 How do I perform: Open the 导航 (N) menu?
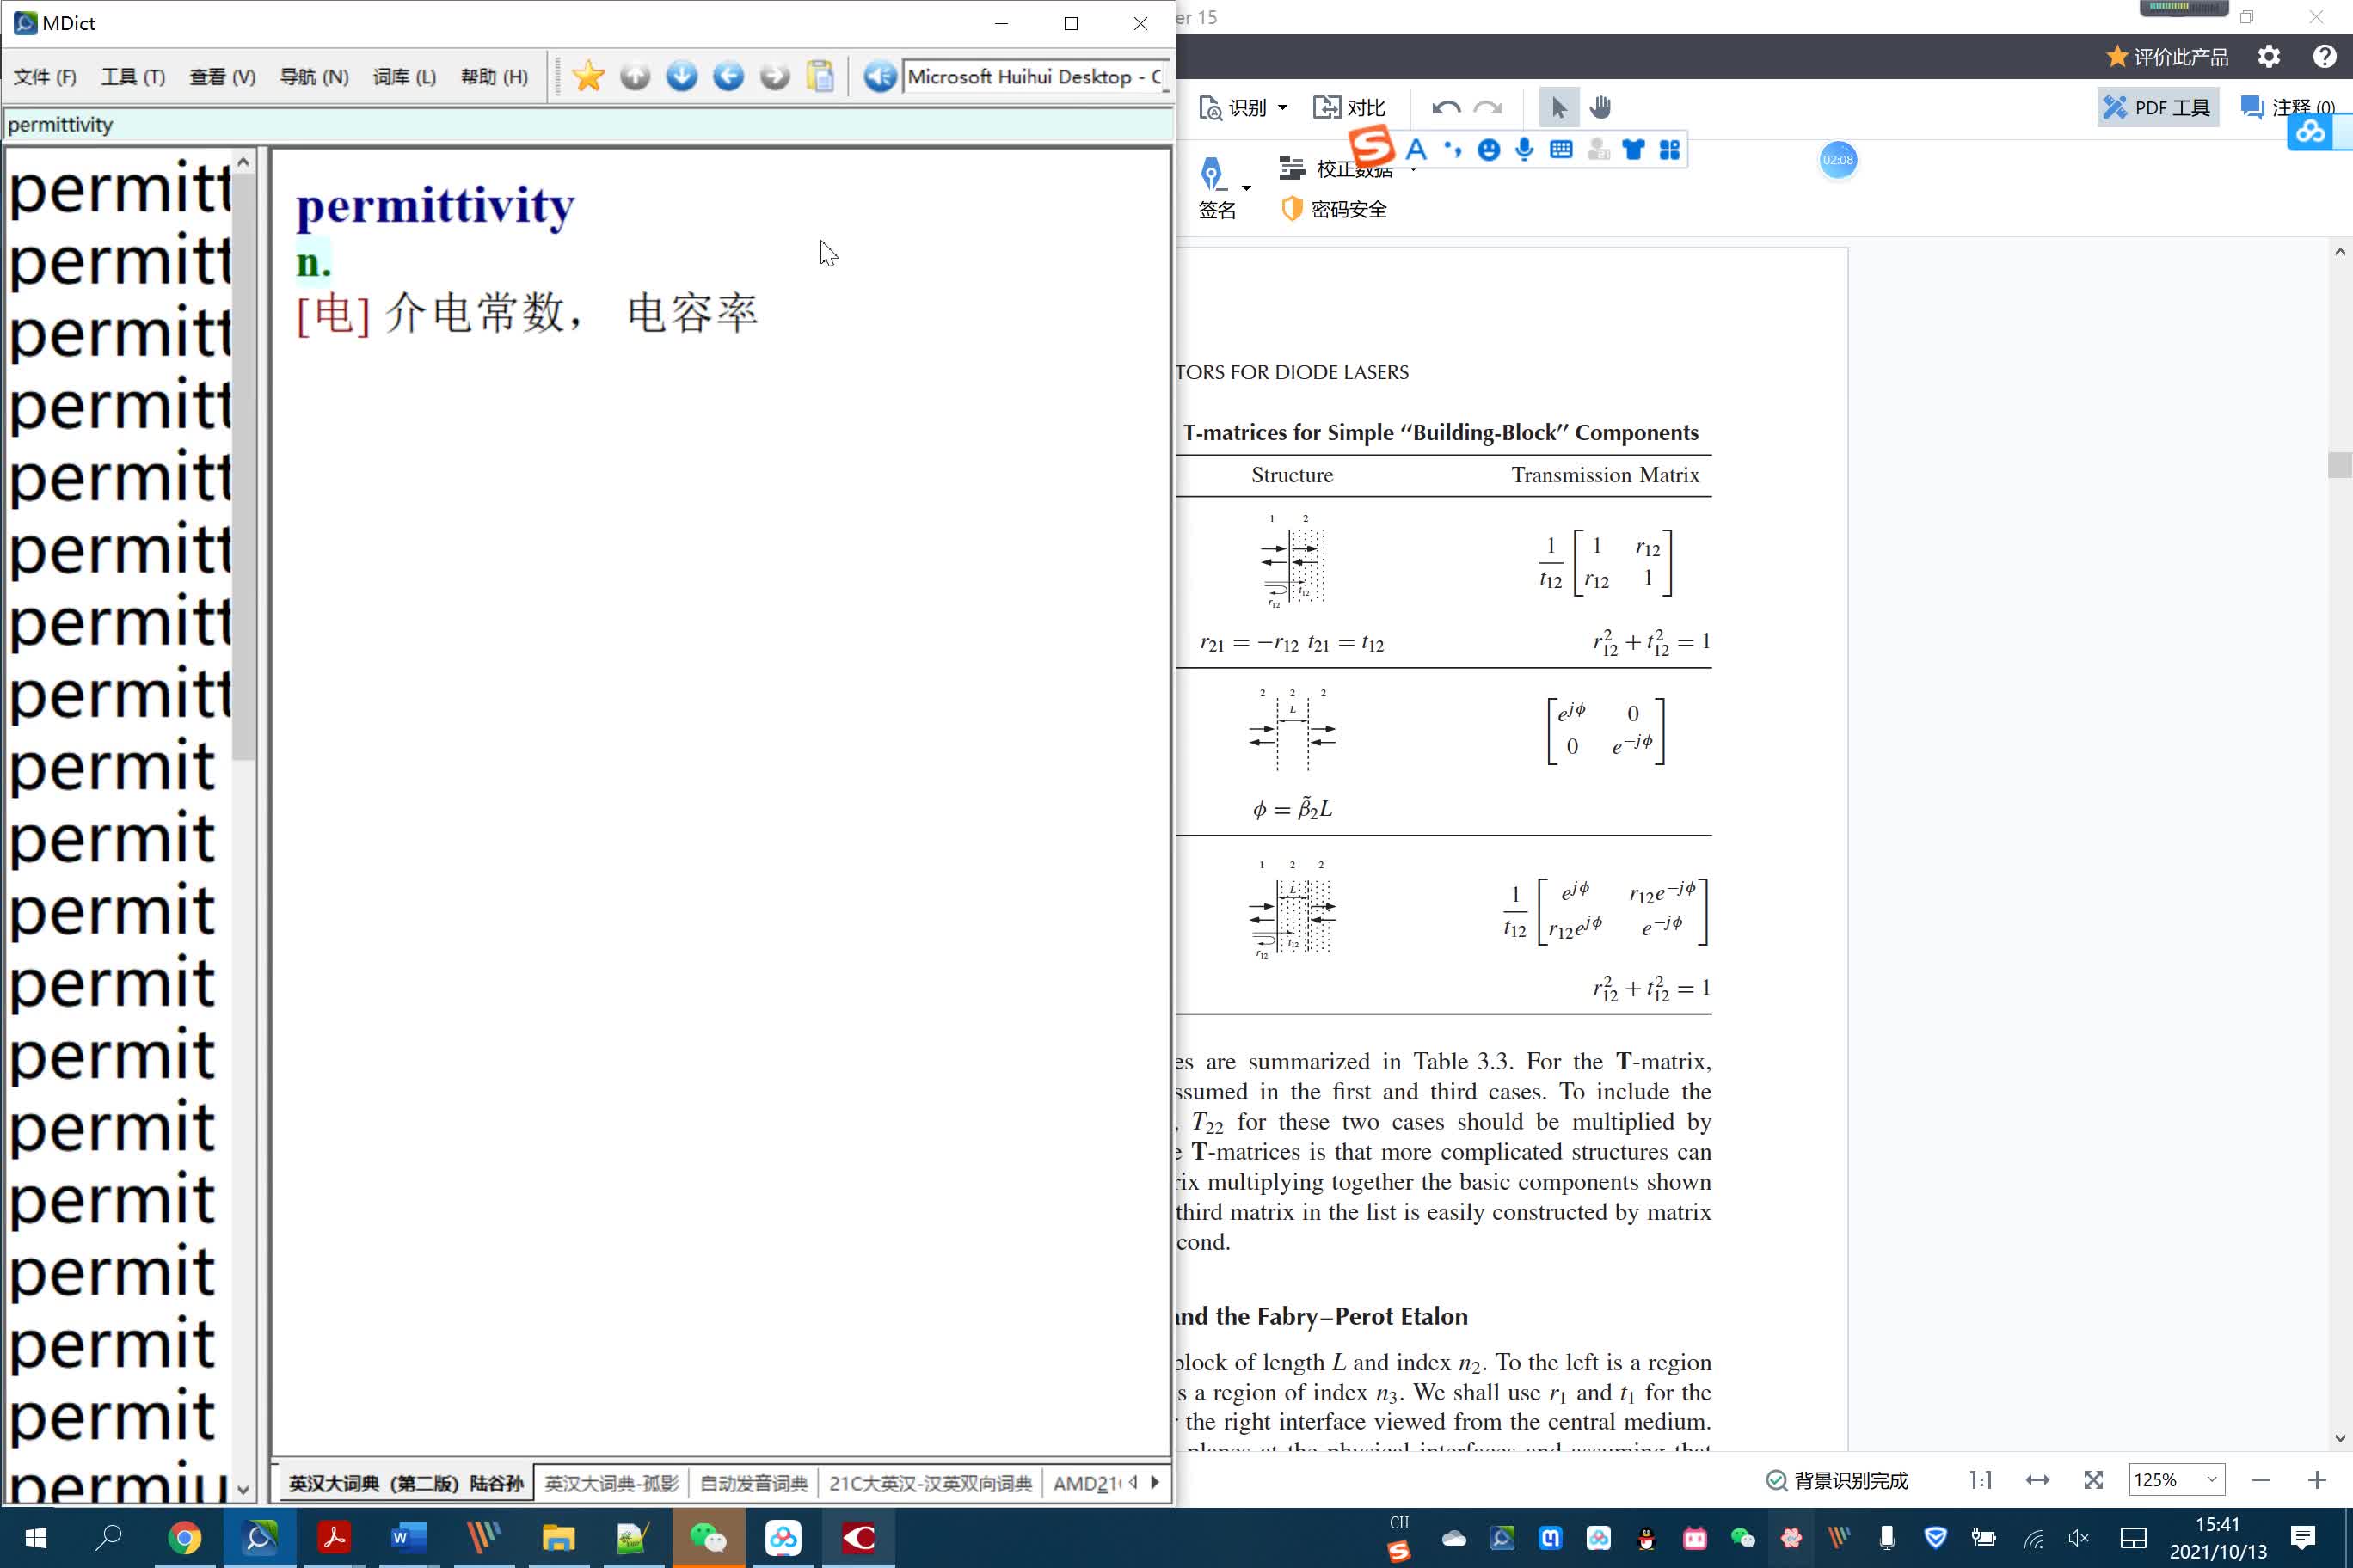314,77
